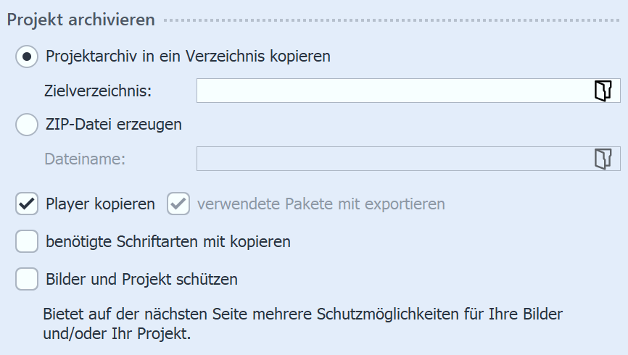Click the 'verwendete Pakete mit exportieren' label text
Screen dimensions: 628x355
pos(321,204)
